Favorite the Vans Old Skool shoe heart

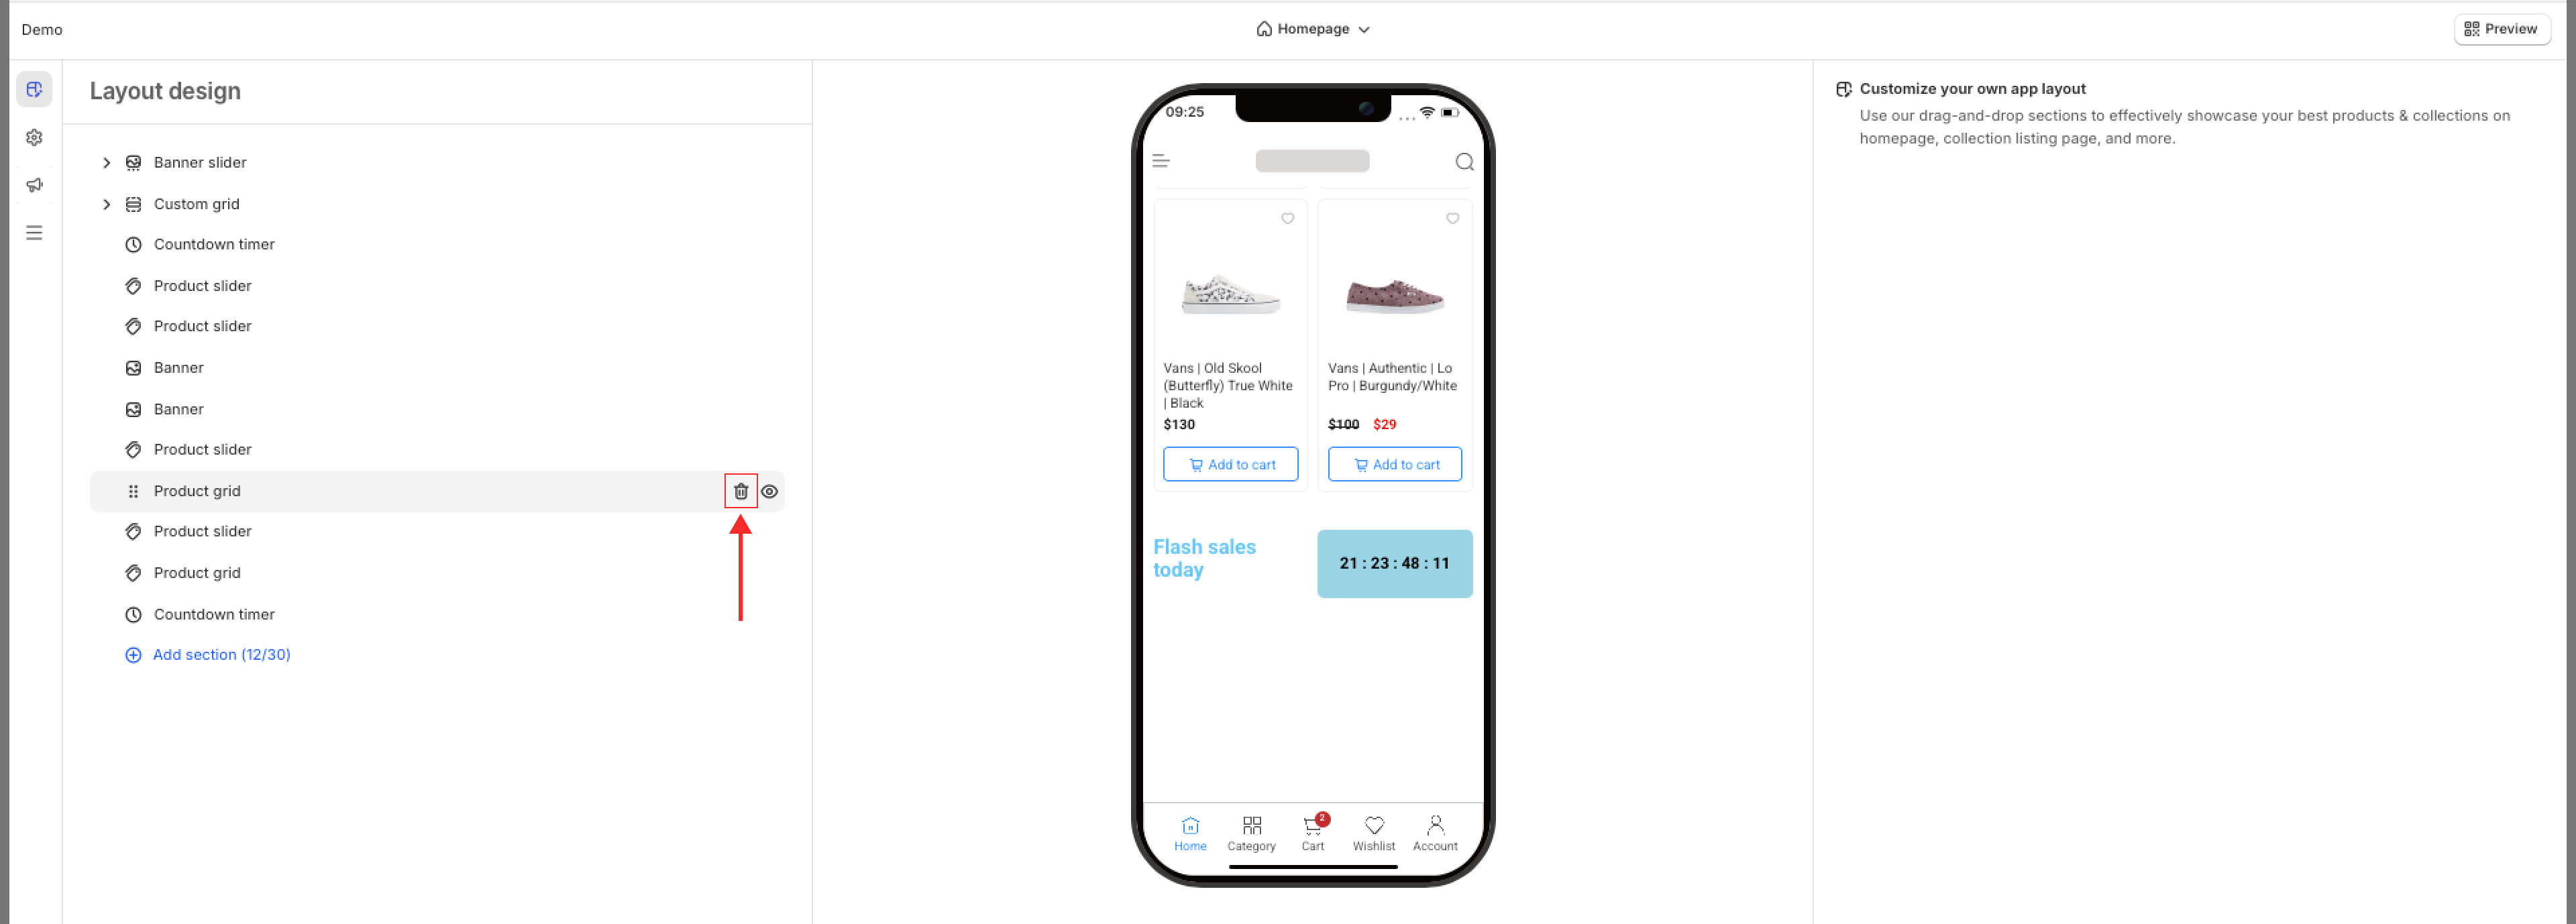(1287, 218)
